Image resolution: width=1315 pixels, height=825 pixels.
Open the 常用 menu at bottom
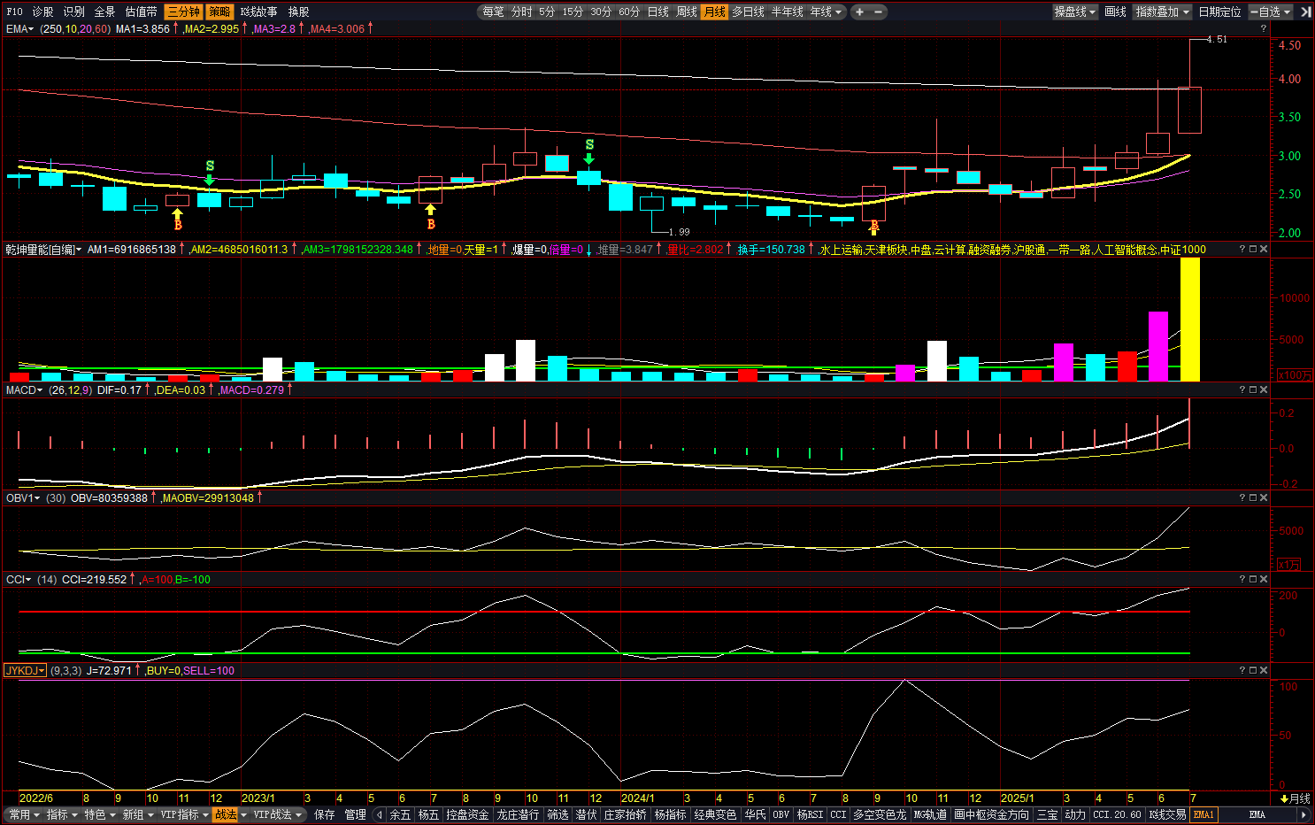(24, 814)
